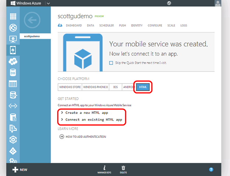230x176 pixels.
Task: Open the SQL Reporting database icon
Action: point(13,95)
